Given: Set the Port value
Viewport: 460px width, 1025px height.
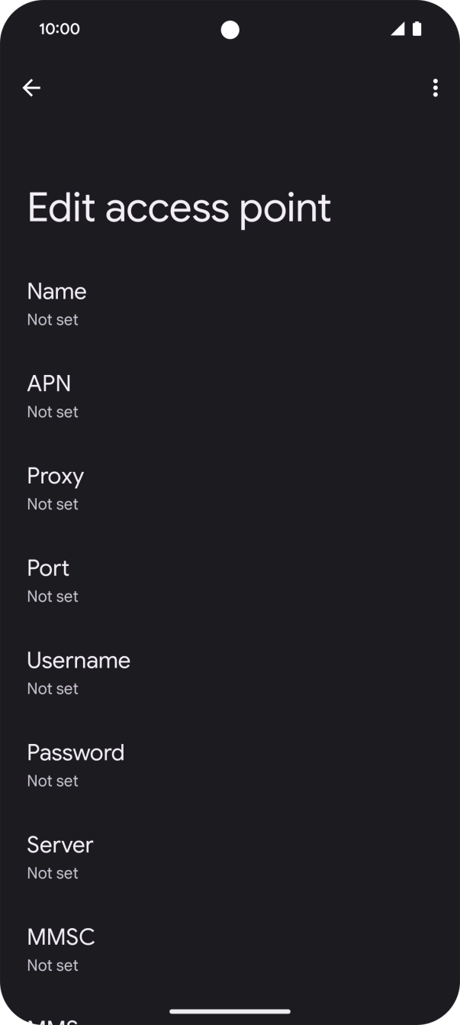Looking at the screenshot, I should click(x=47, y=568).
